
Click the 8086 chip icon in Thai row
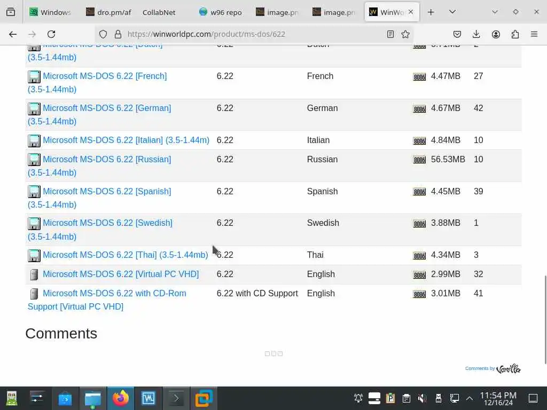(x=419, y=256)
